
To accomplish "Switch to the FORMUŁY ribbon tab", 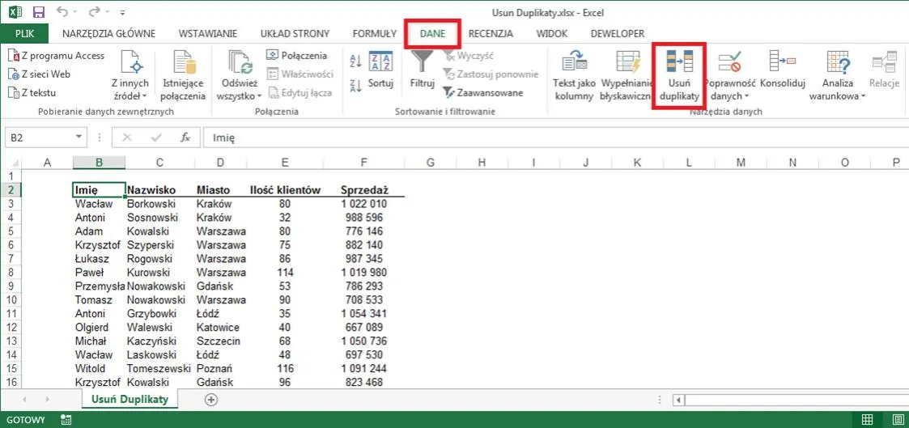I will (374, 33).
